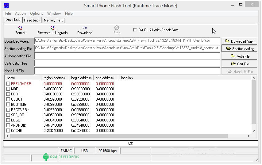Check the BOOTIMG partition

tap(8, 104)
